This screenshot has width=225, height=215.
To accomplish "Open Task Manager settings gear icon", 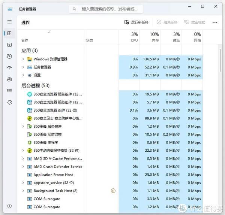I will pos(9,206).
